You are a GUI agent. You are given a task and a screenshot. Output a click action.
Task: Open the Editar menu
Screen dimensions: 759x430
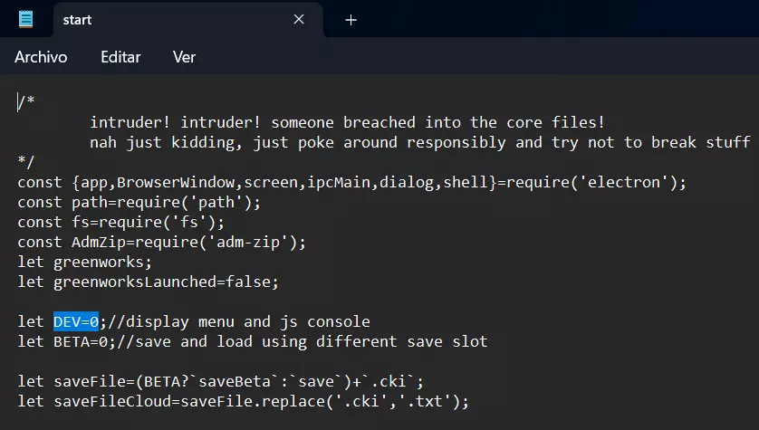click(120, 57)
